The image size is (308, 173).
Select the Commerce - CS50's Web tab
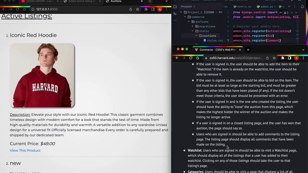click(218, 50)
